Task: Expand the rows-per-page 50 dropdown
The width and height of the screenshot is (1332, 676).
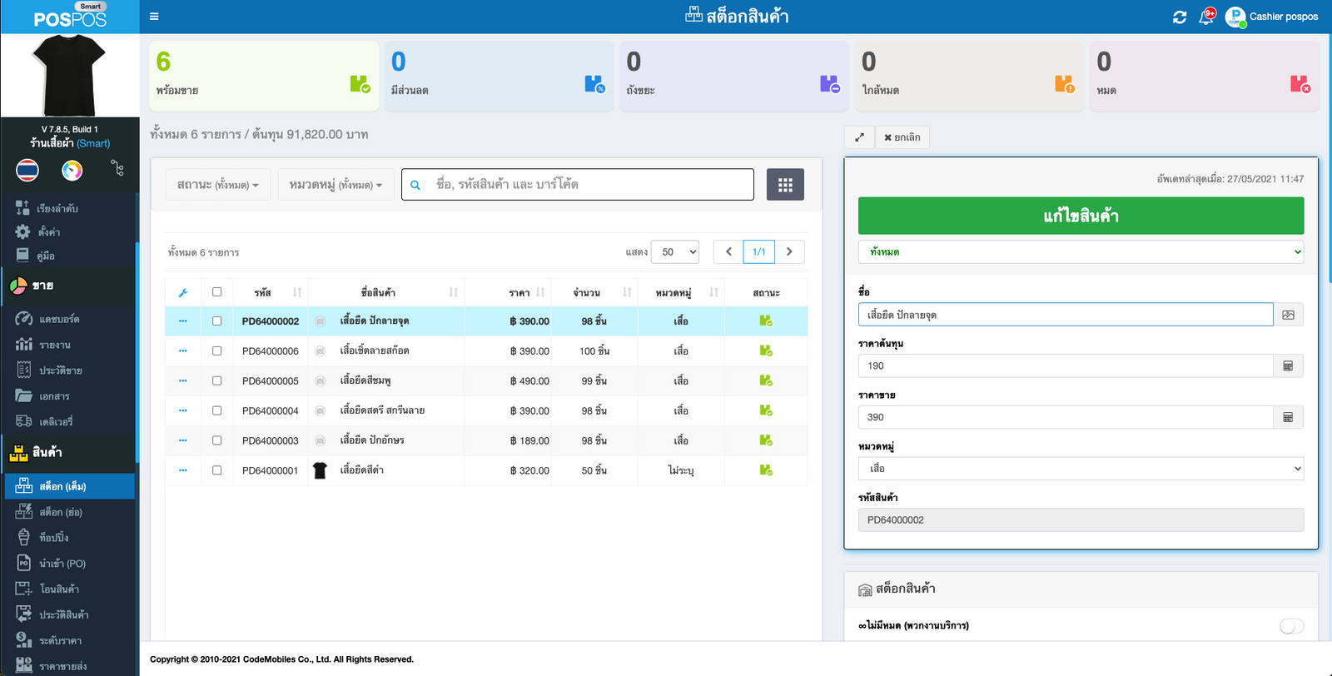Action: [675, 252]
